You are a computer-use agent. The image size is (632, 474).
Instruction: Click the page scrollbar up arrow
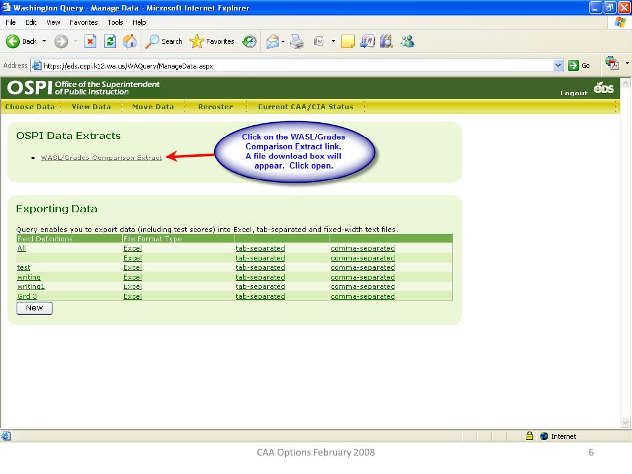pyautogui.click(x=626, y=83)
